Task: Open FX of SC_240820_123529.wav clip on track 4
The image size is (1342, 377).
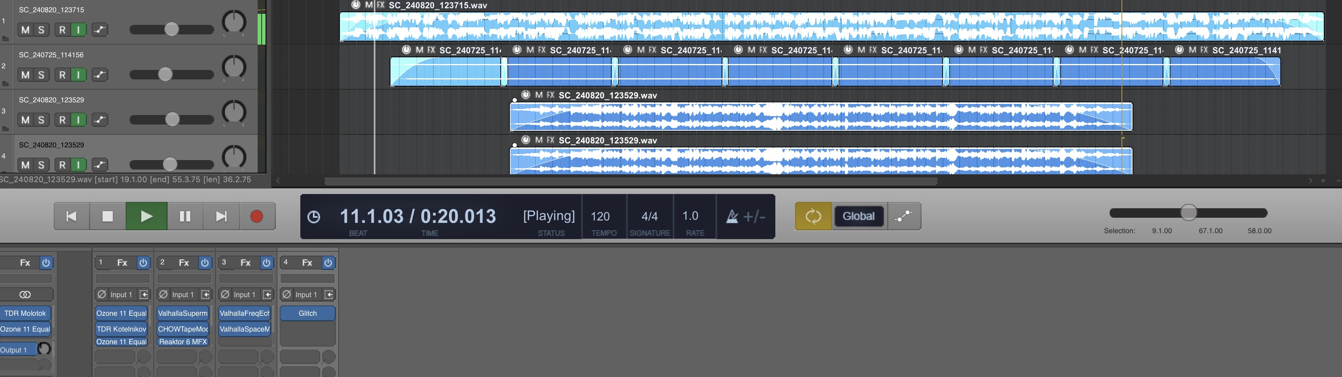Action: 550,140
